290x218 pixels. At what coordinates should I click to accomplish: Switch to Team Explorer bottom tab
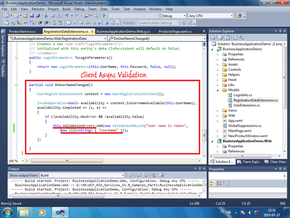click(249, 162)
